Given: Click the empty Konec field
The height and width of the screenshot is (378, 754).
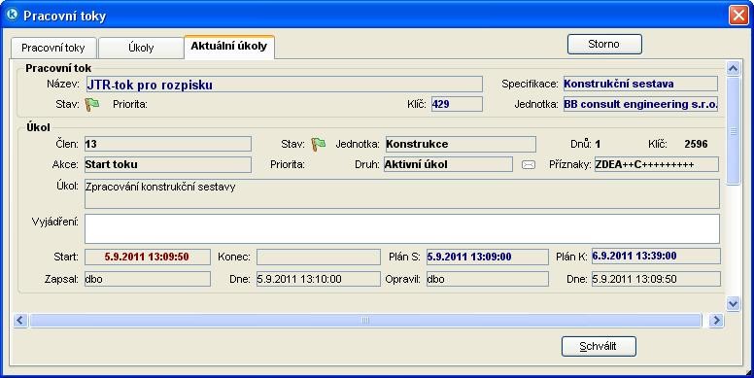Looking at the screenshot, I should pos(319,257).
